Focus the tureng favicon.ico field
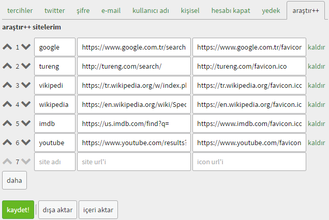The image size is (329, 220). coord(249,66)
